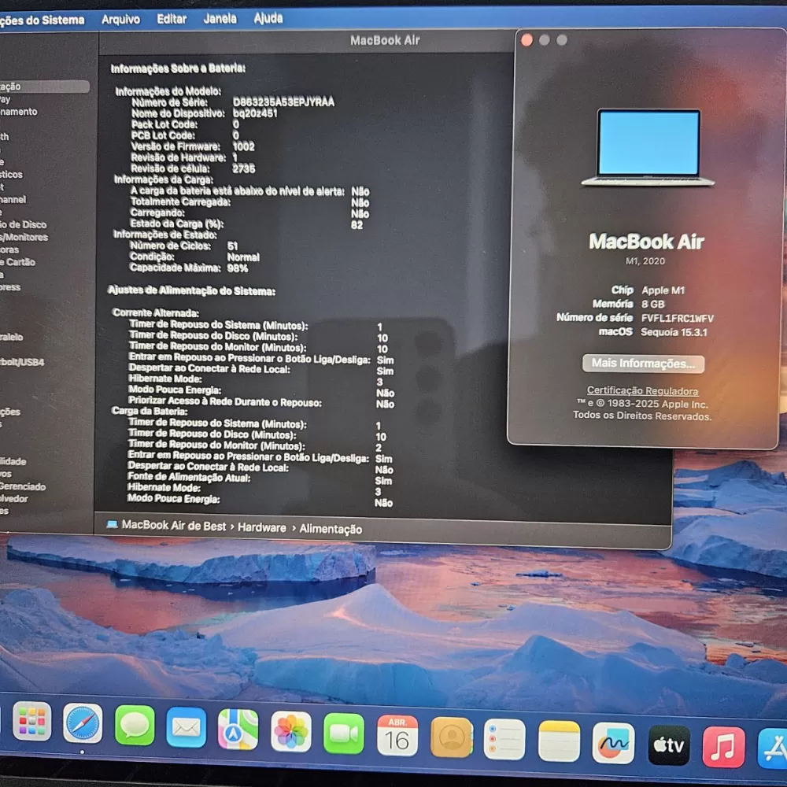The height and width of the screenshot is (787, 787).
Task: Click the Pack Lot Code label
Action: point(164,124)
